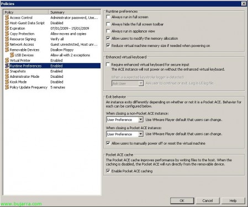Click the Expiration policy icon
This screenshot has width=248, height=207.
click(x=7, y=28)
